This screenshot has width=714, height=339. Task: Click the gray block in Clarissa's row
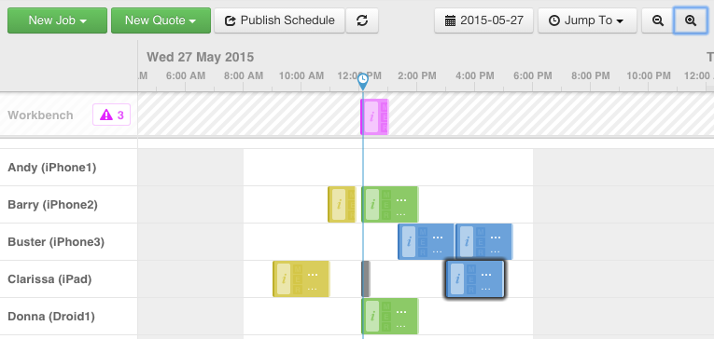click(366, 279)
